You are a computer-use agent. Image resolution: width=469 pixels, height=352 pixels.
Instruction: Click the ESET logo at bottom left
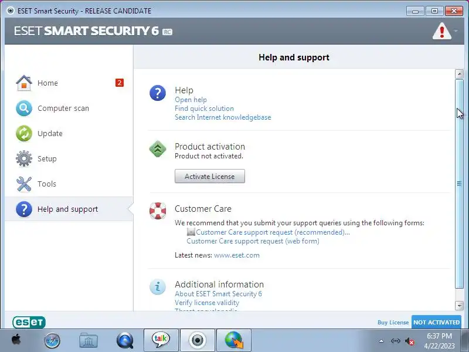coord(29,322)
